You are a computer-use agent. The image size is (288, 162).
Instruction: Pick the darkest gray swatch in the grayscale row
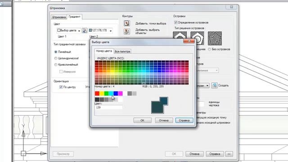tap(97, 99)
